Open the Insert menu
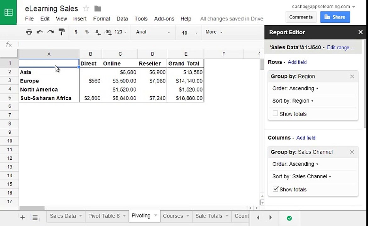Image resolution: width=368 pixels, height=226 pixels. pyautogui.click(x=80, y=19)
